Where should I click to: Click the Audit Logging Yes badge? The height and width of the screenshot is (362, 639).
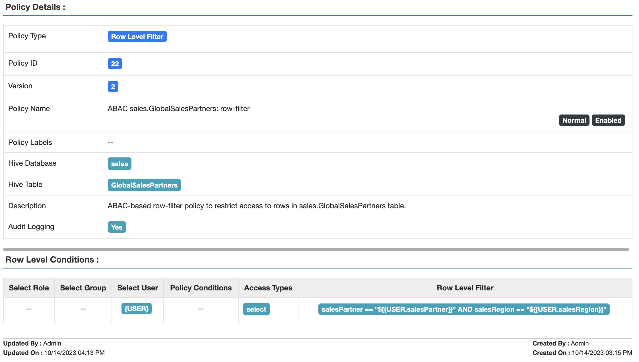pyautogui.click(x=117, y=227)
